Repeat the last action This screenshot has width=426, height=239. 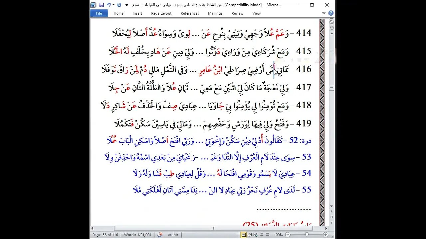pyautogui.click(x=119, y=5)
